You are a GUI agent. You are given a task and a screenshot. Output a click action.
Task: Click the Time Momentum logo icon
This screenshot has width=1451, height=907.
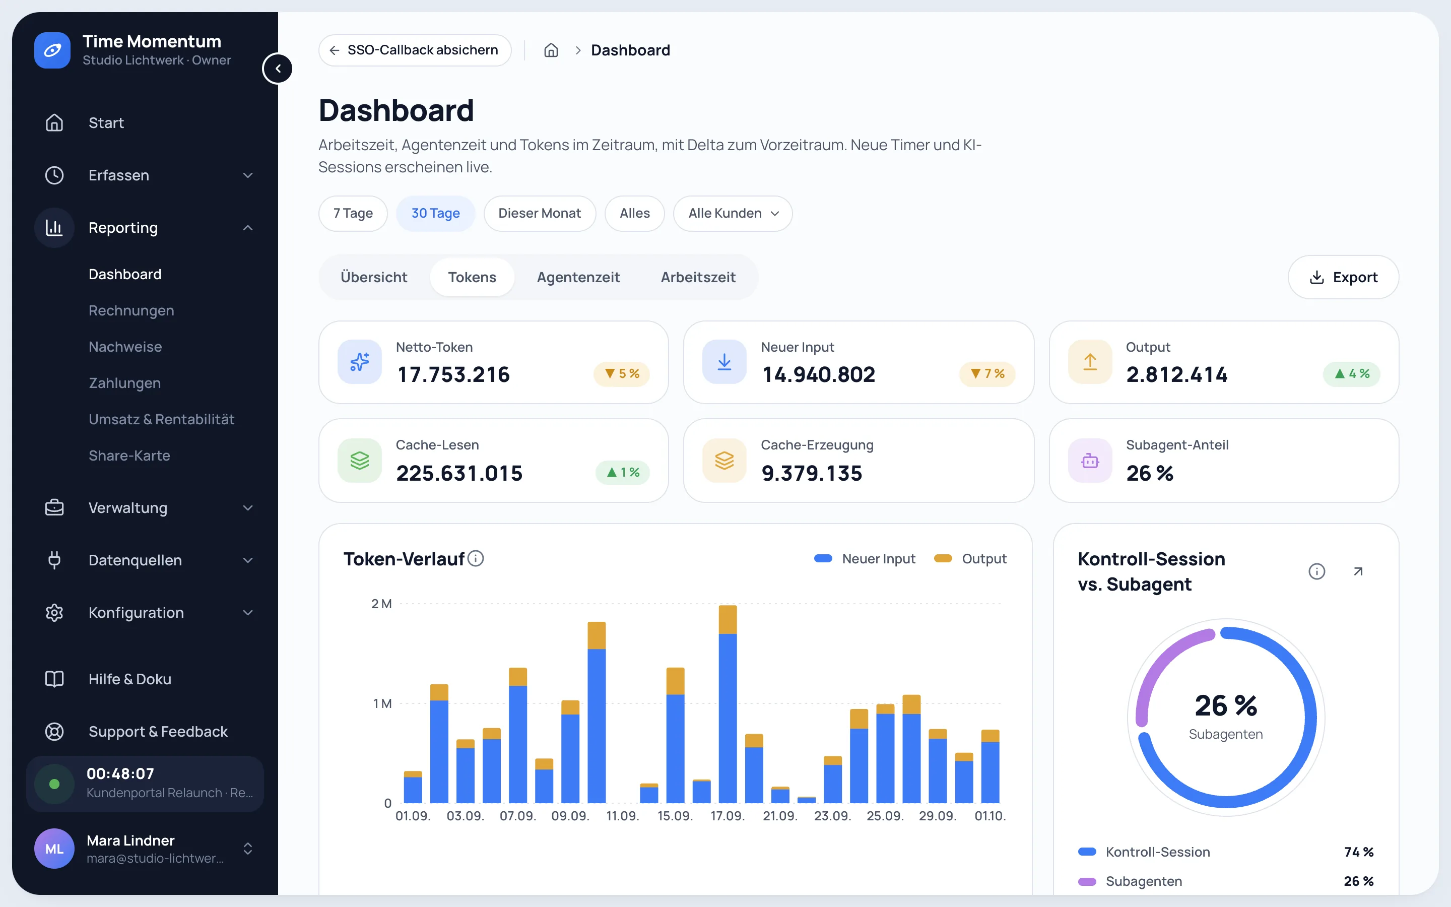pos(52,50)
